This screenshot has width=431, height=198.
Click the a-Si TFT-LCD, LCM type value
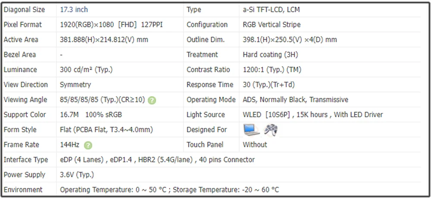point(275,9)
